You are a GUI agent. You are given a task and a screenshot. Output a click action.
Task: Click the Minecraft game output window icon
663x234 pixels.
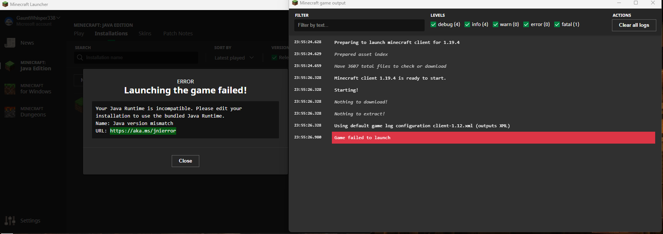pos(295,3)
